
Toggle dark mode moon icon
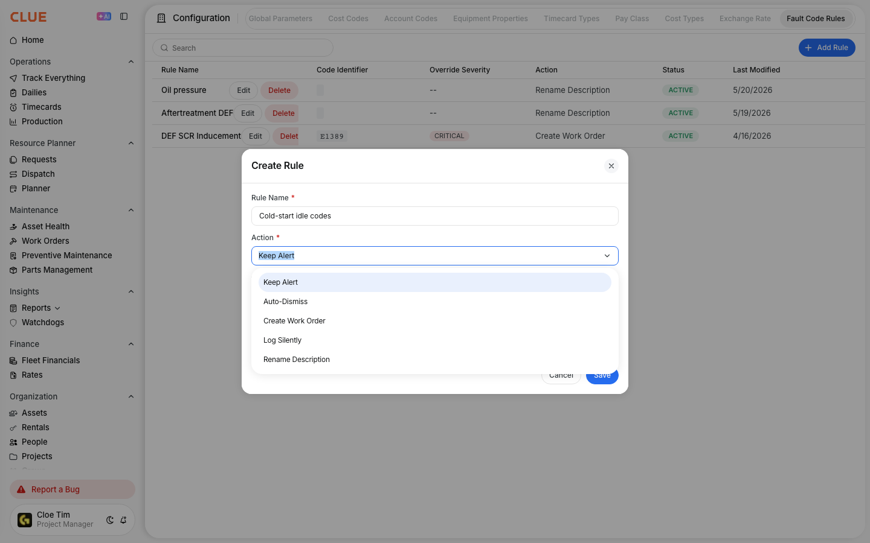point(110,519)
